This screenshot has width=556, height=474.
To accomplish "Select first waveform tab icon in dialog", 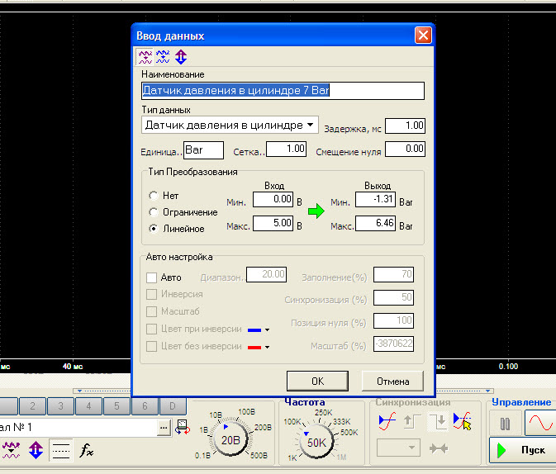I will (145, 57).
